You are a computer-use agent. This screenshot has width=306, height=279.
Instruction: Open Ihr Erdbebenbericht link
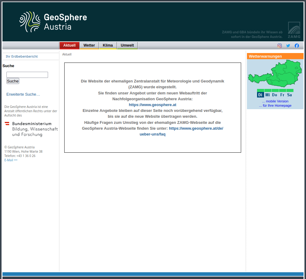(x=22, y=56)
